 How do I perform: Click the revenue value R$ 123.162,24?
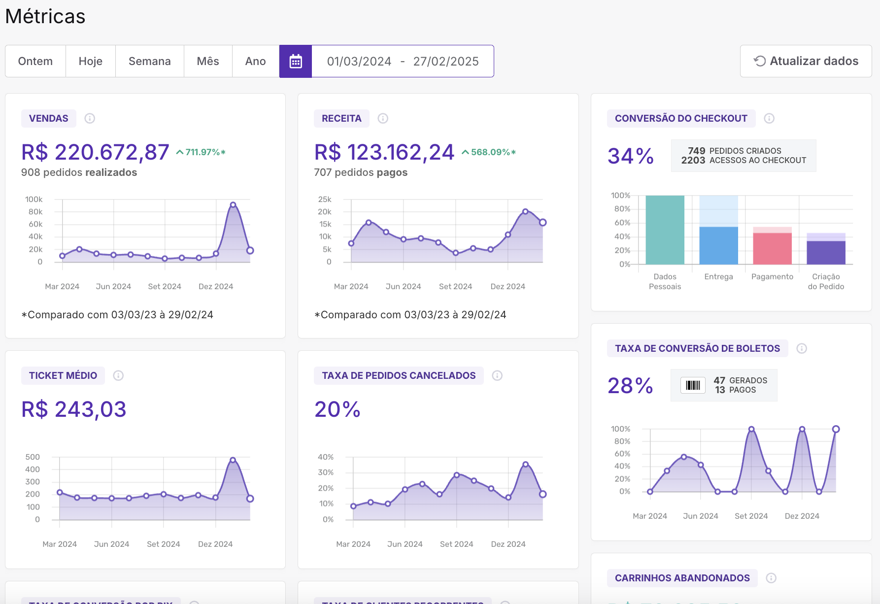point(384,152)
